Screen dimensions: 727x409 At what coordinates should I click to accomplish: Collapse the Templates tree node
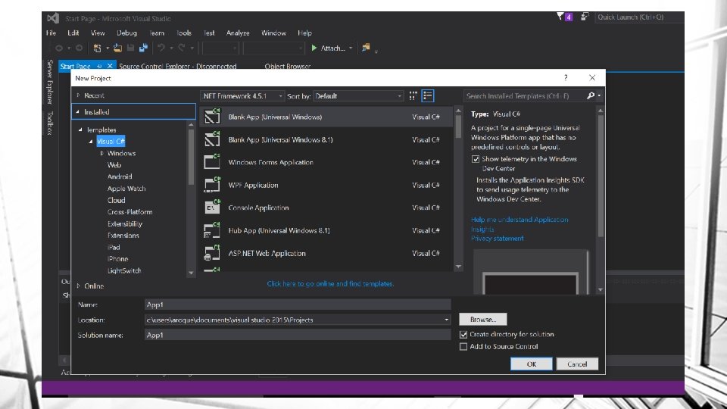click(81, 130)
